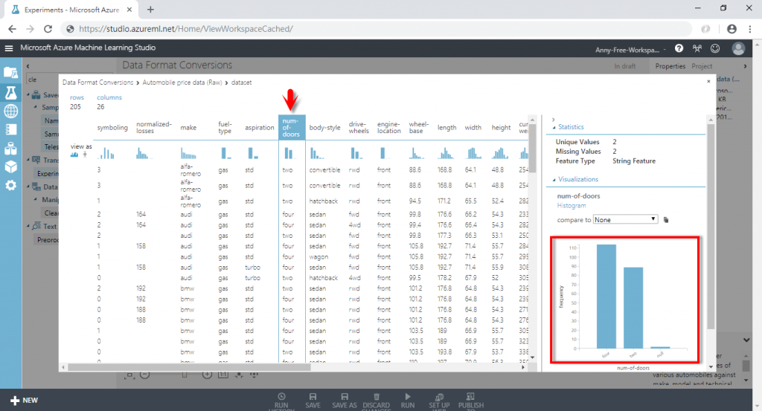This screenshot has height=411, width=762.
Task: Open the Chrome three-dot menu
Action: point(750,29)
